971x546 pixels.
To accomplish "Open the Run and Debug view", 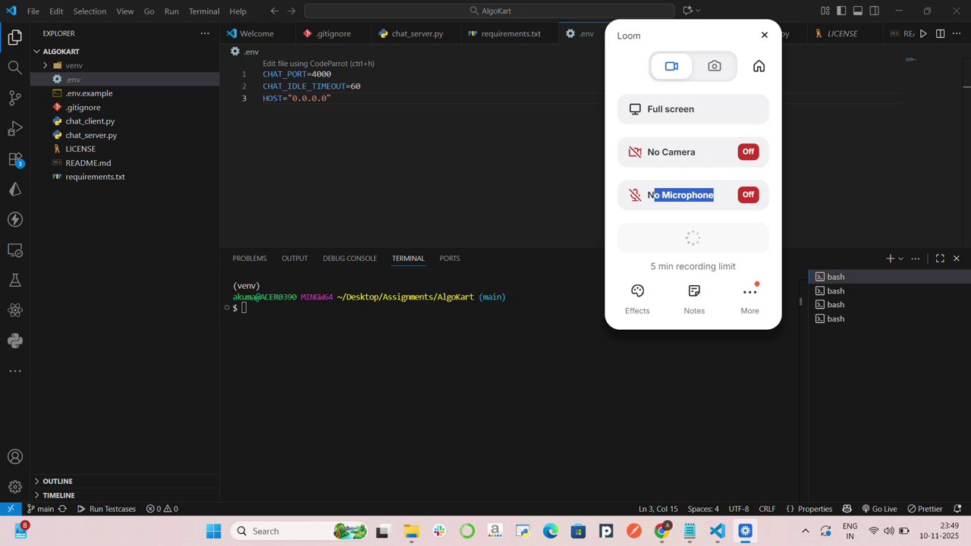I will pyautogui.click(x=14, y=128).
